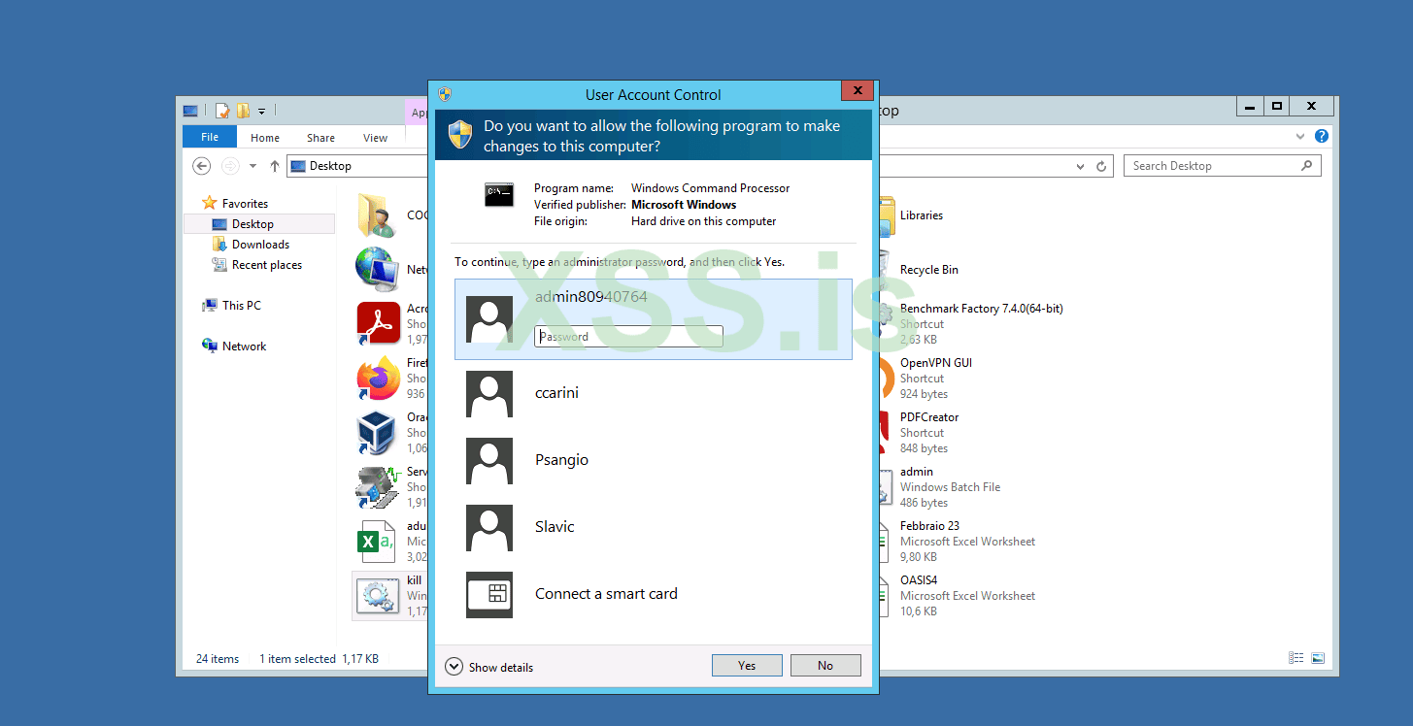Click the Password field for admin80940764
The width and height of the screenshot is (1413, 726).
point(628,337)
